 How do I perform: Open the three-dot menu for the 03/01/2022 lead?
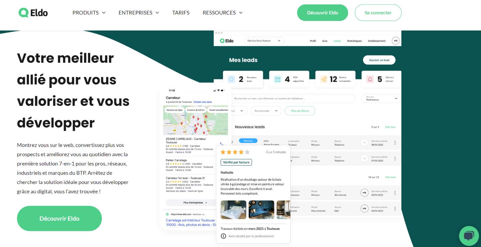click(x=395, y=209)
